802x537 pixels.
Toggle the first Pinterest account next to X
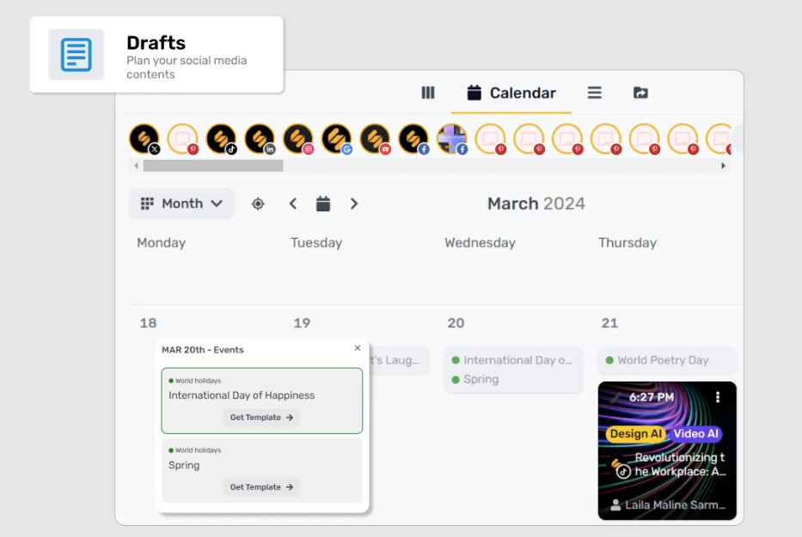tap(182, 138)
